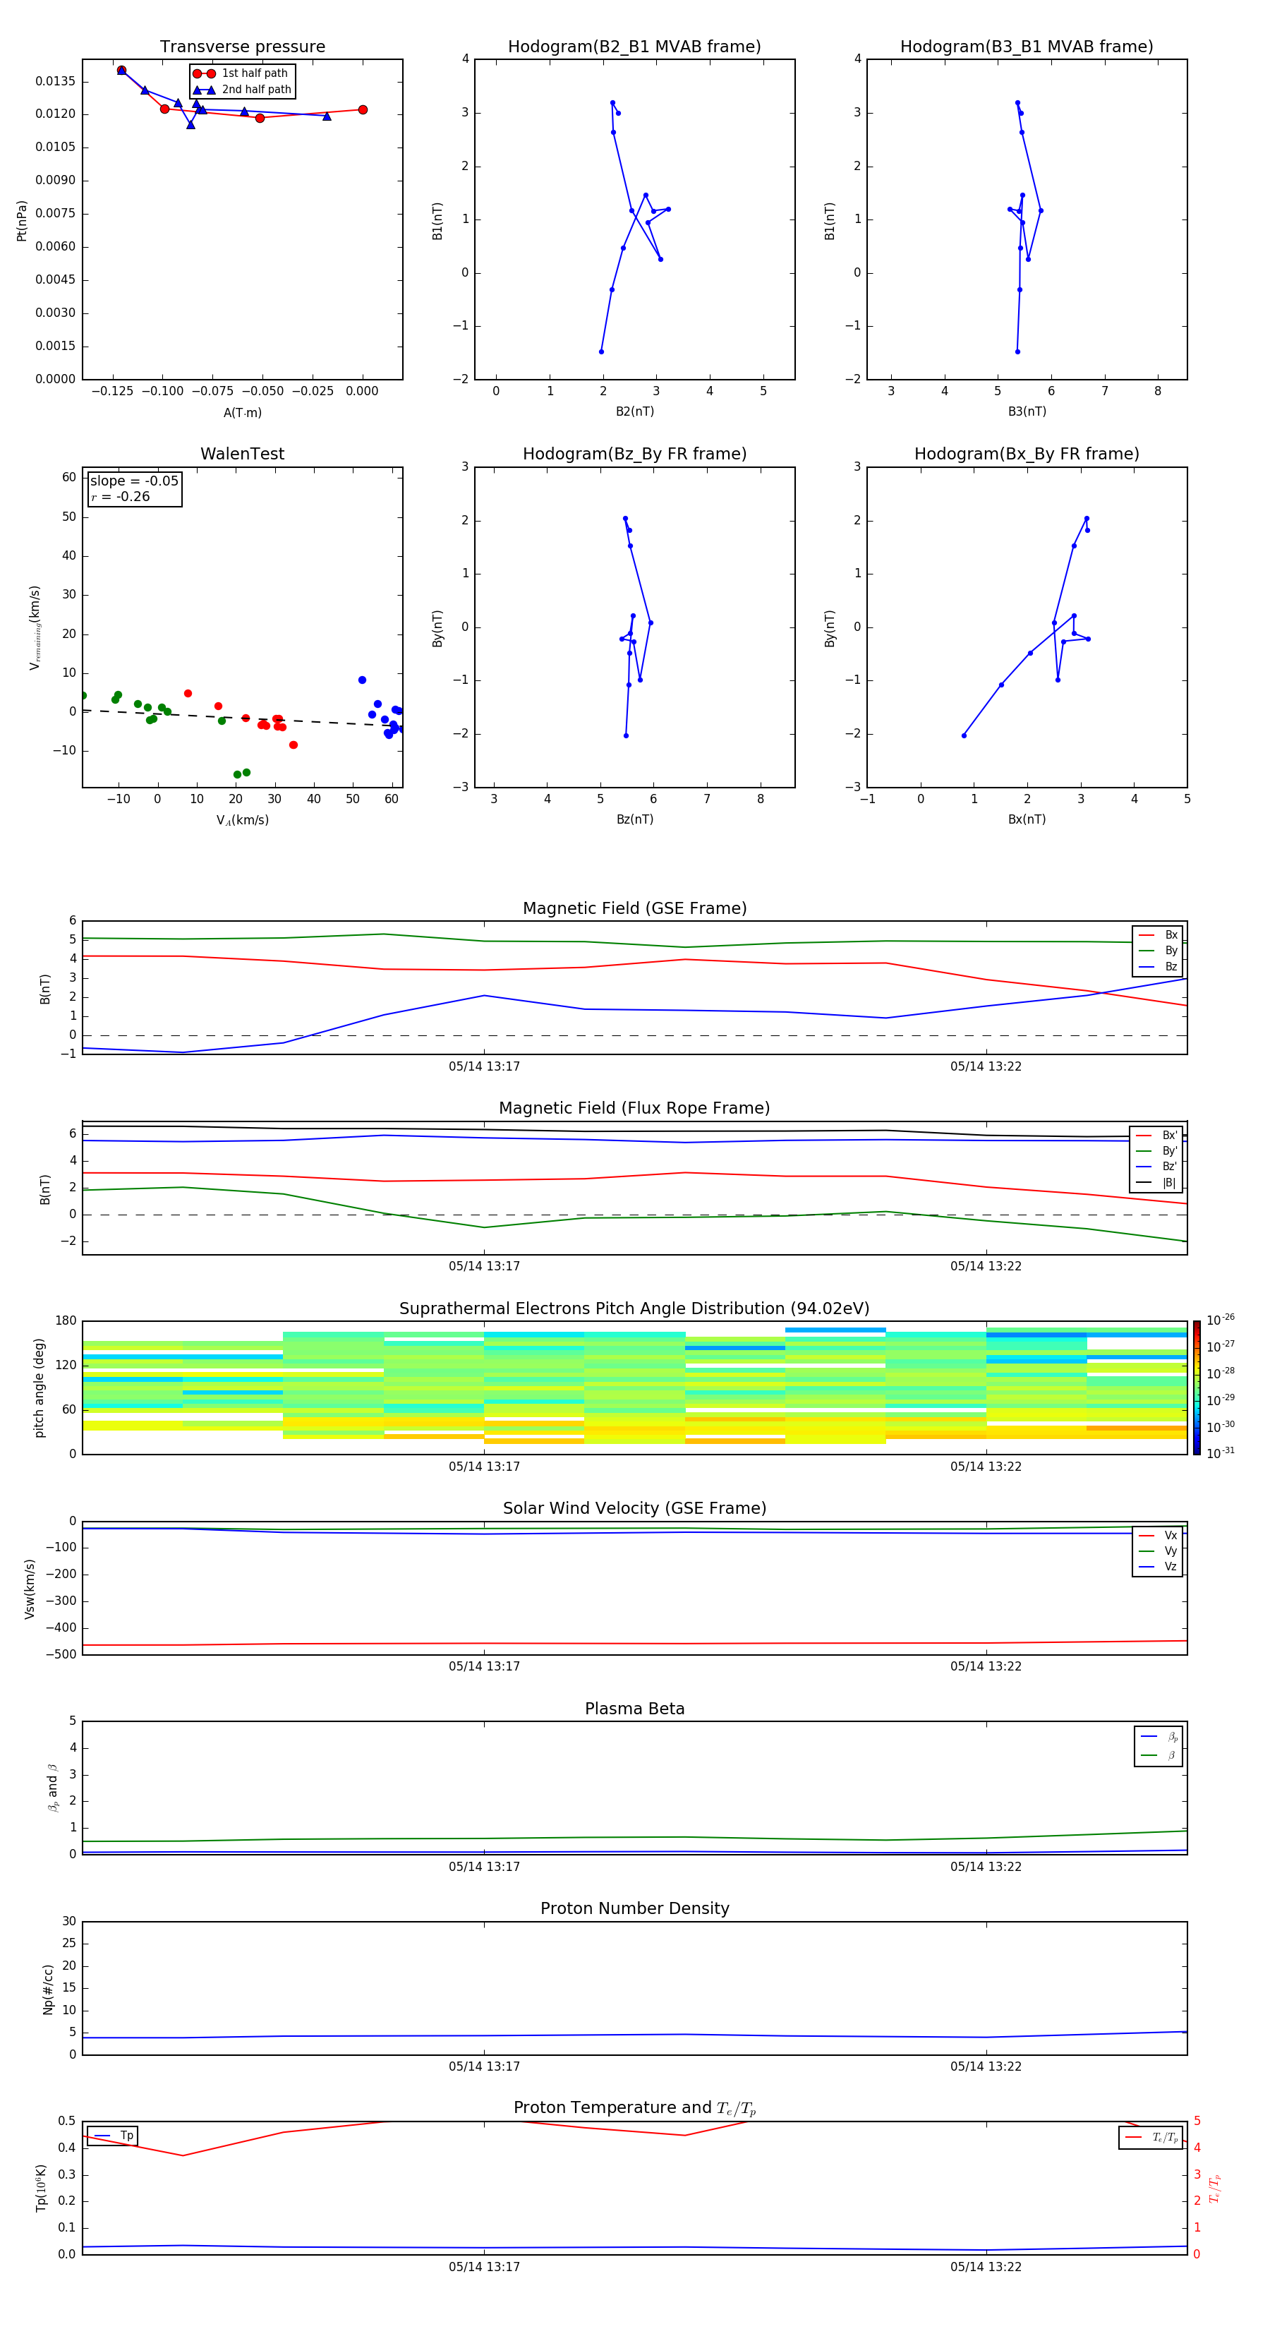Click the Hodogram(B2_B1 MVAB frame) title
This screenshot has height=2329, width=1270.
(634, 47)
